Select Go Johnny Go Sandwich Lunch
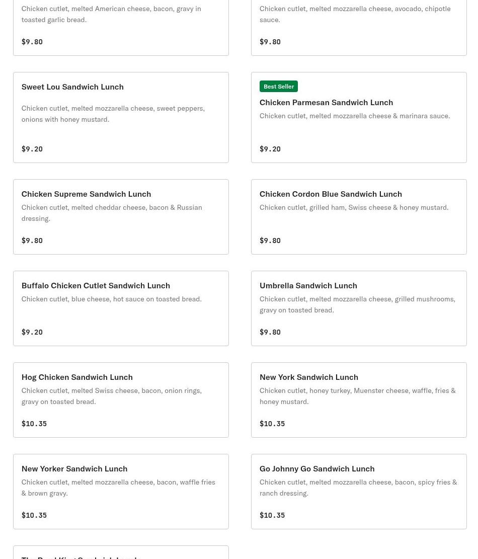The image size is (478, 559). click(x=359, y=492)
